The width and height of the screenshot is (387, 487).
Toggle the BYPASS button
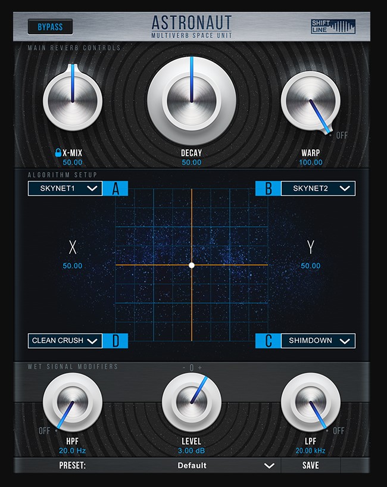click(51, 27)
